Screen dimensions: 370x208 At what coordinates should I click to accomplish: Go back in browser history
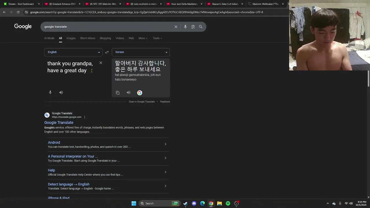[x=4, y=12]
